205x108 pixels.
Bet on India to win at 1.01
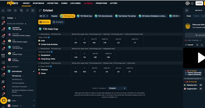(76, 41)
